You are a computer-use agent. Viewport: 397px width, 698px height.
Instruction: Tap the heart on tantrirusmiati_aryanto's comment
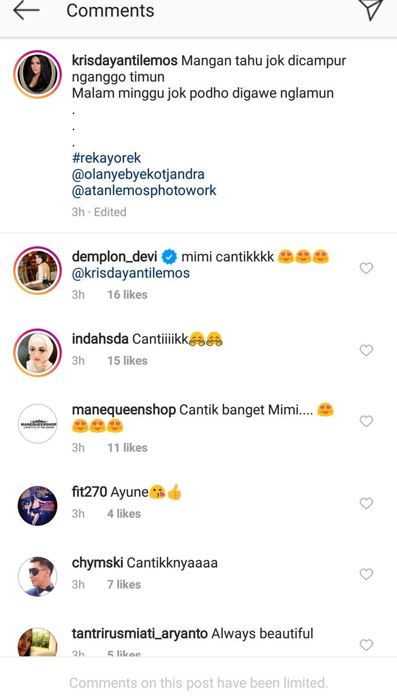click(366, 645)
